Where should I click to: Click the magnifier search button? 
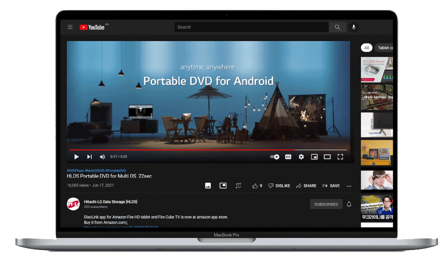point(337,27)
